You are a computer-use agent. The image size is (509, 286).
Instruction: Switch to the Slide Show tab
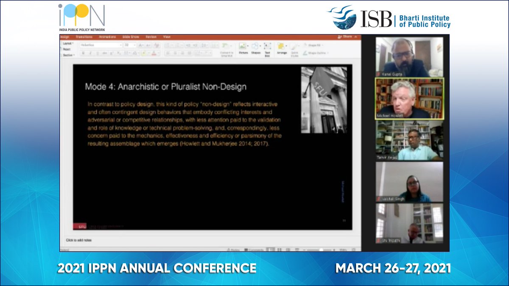coord(131,37)
